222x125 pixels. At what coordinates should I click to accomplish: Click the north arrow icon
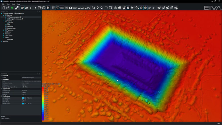coord(35,8)
